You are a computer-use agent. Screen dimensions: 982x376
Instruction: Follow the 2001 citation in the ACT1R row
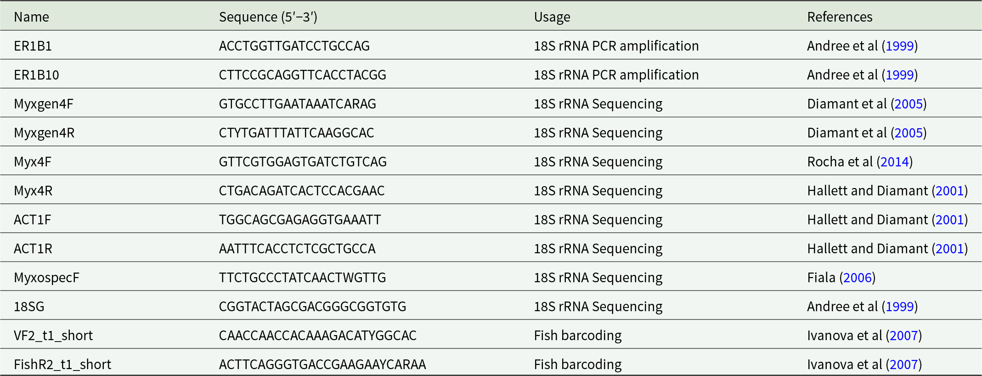(949, 249)
